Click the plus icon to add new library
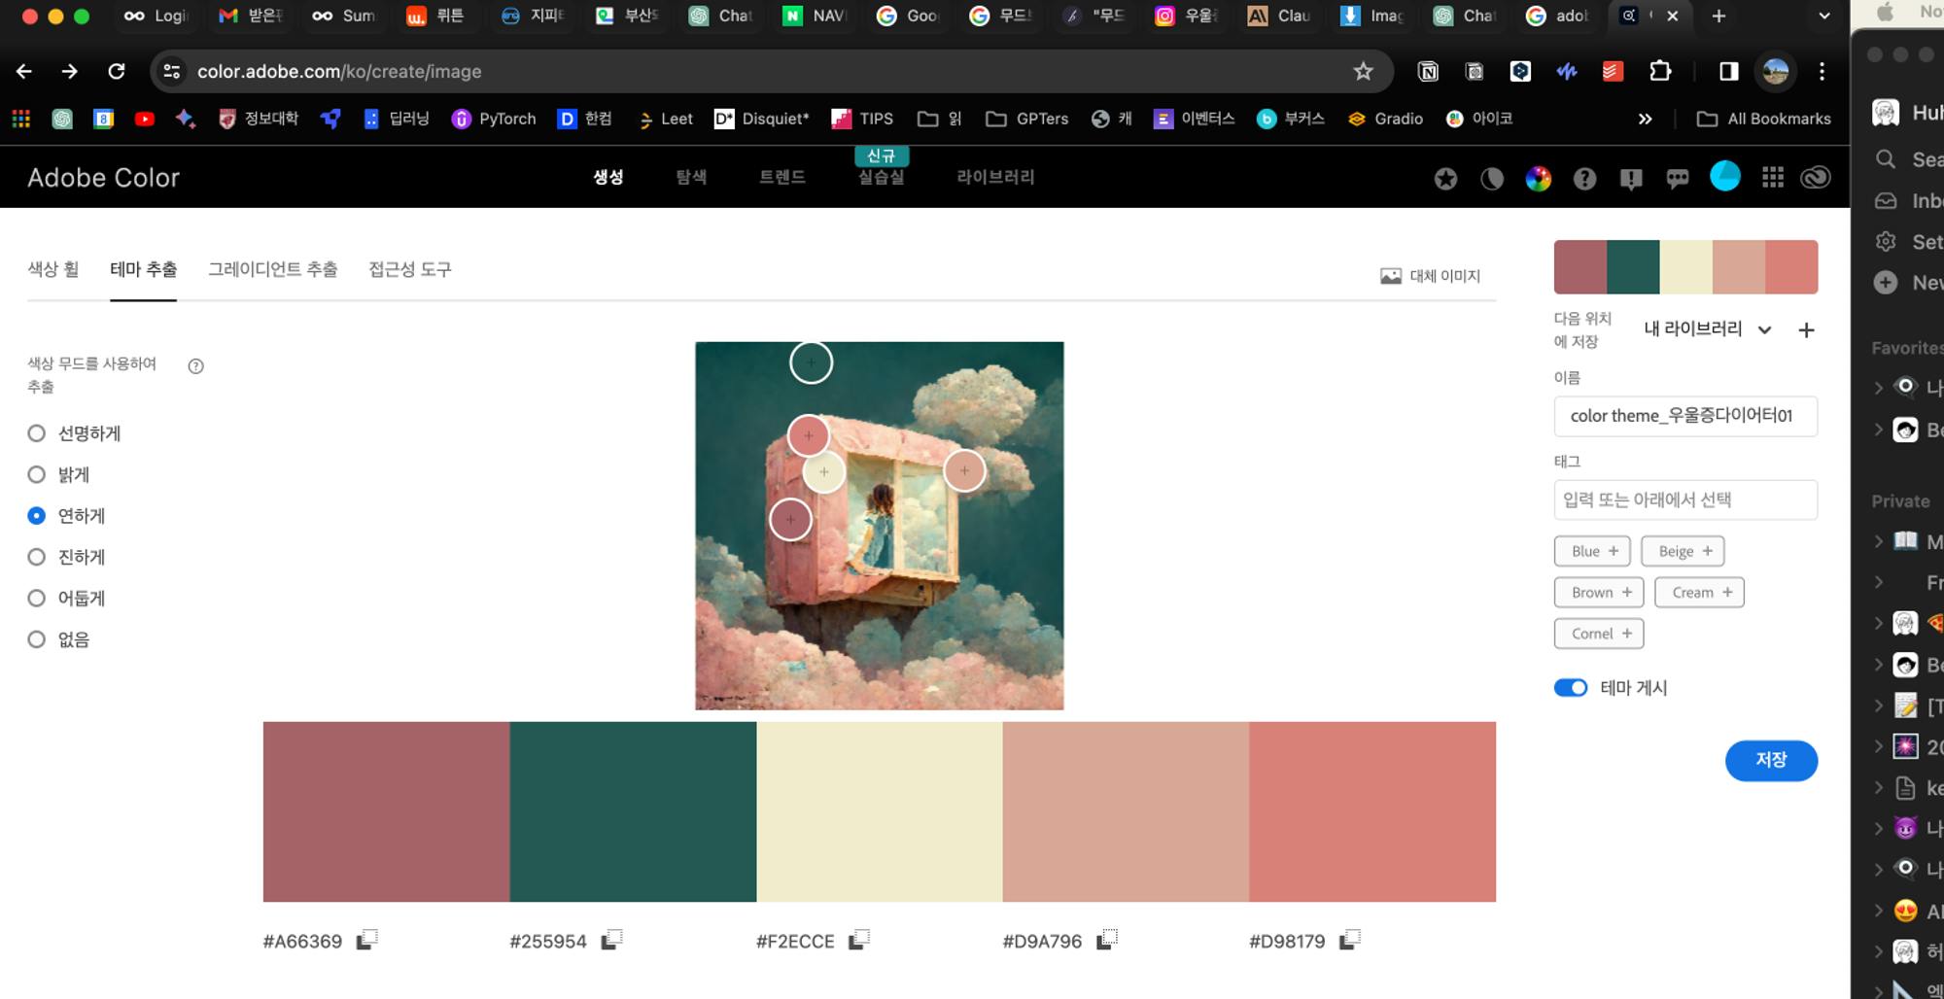The height and width of the screenshot is (999, 1944). click(x=1806, y=330)
